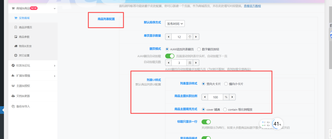This screenshot has height=139, width=332.
Task: Open the 主题&授权 menu item
Action: point(33,86)
